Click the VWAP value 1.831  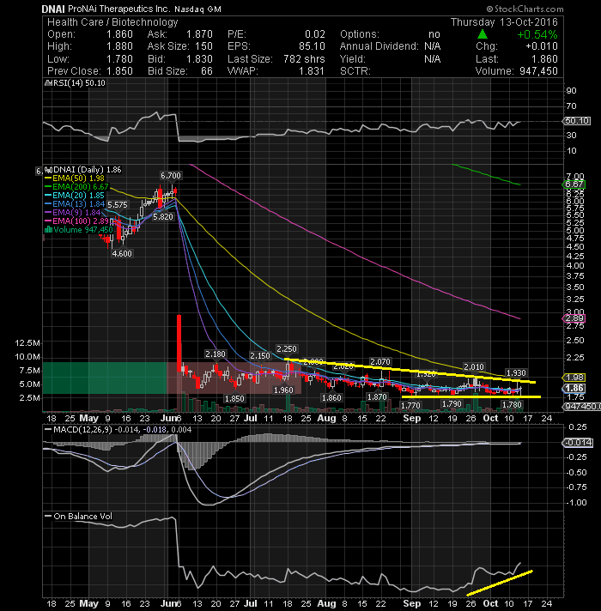pos(312,71)
